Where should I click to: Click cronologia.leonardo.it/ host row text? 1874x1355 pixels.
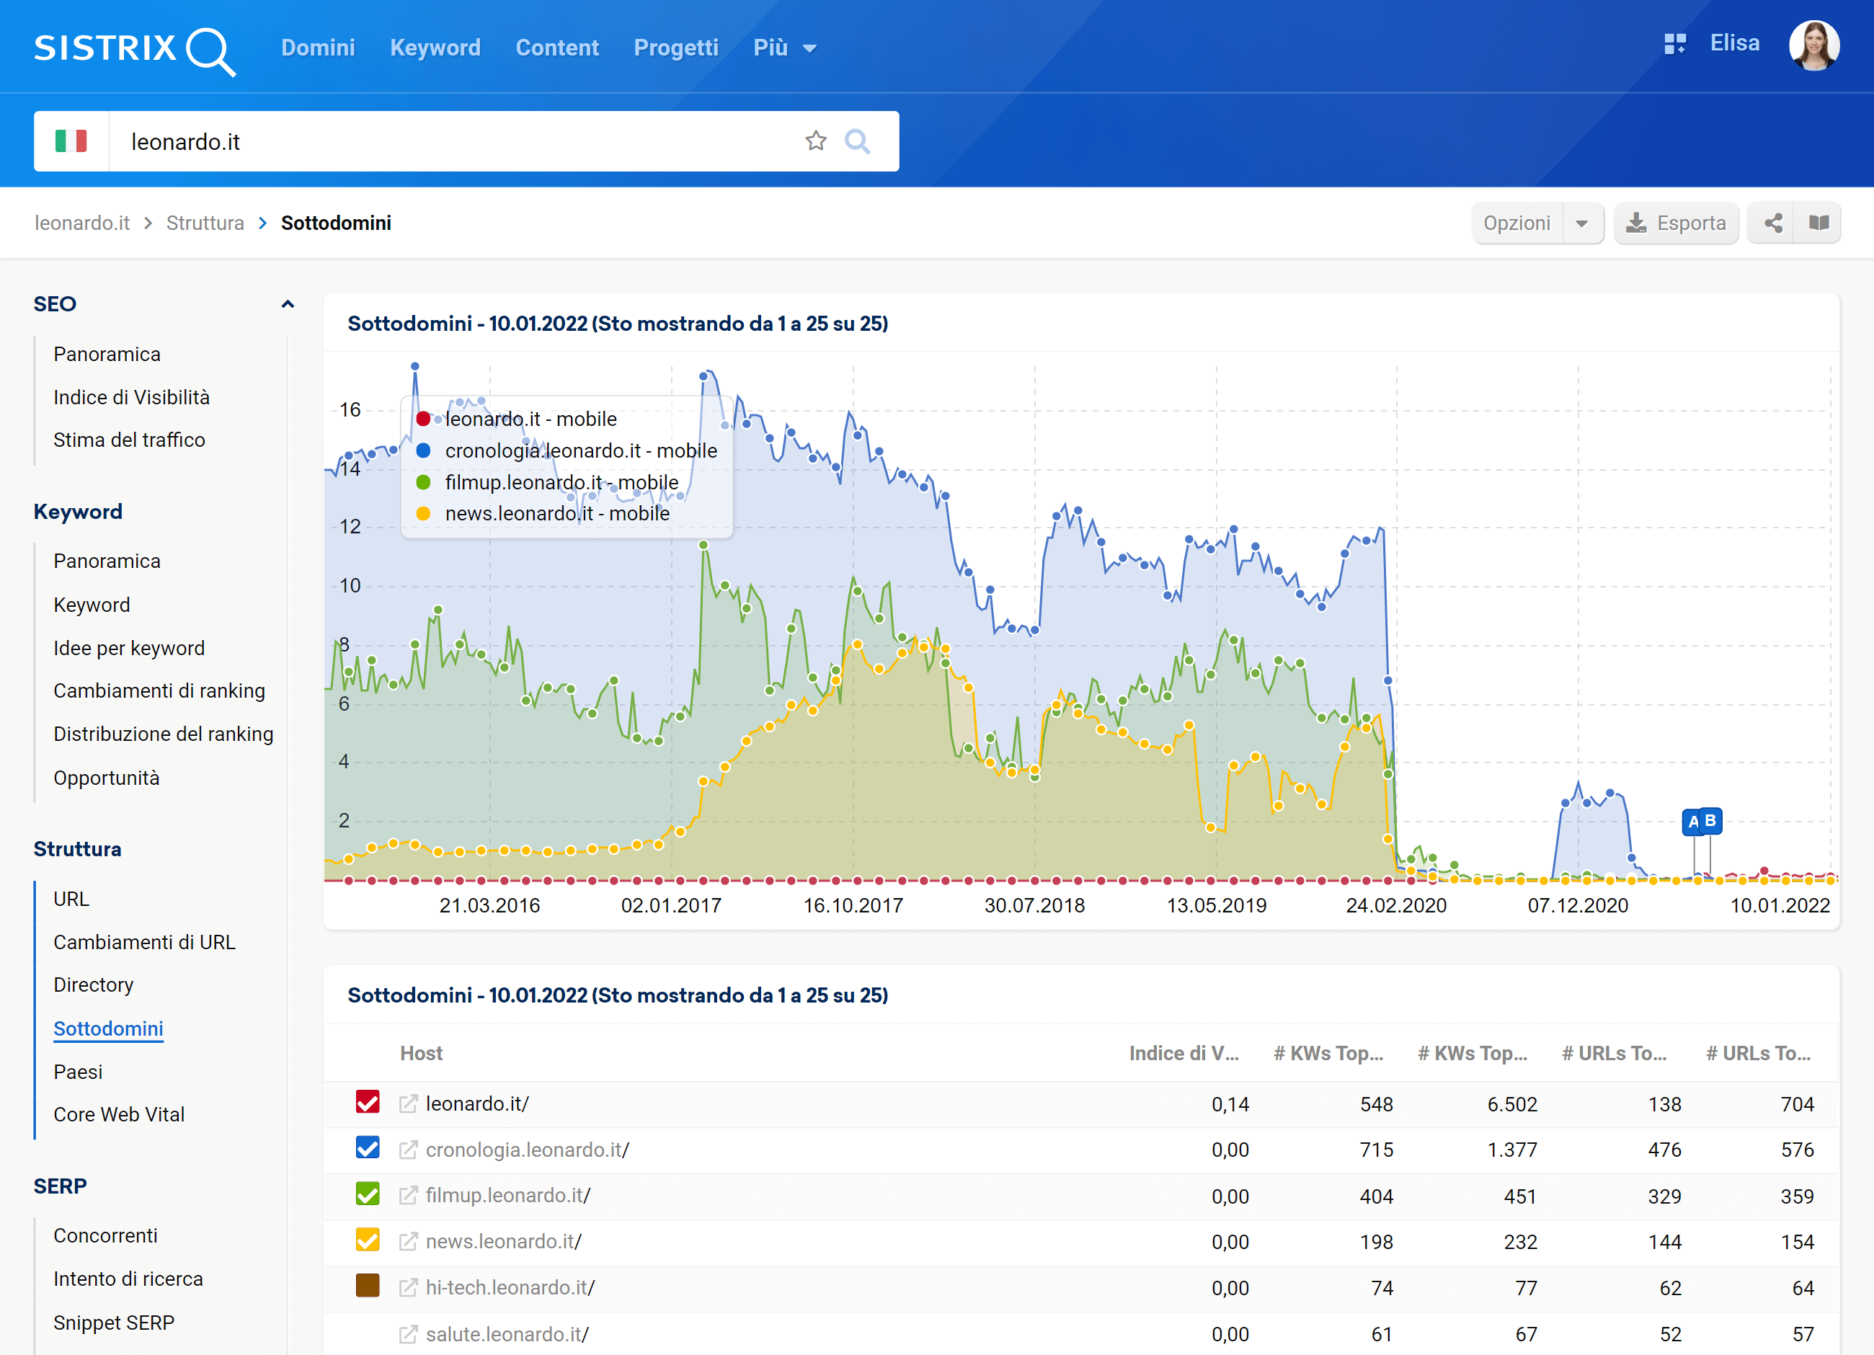pos(527,1150)
